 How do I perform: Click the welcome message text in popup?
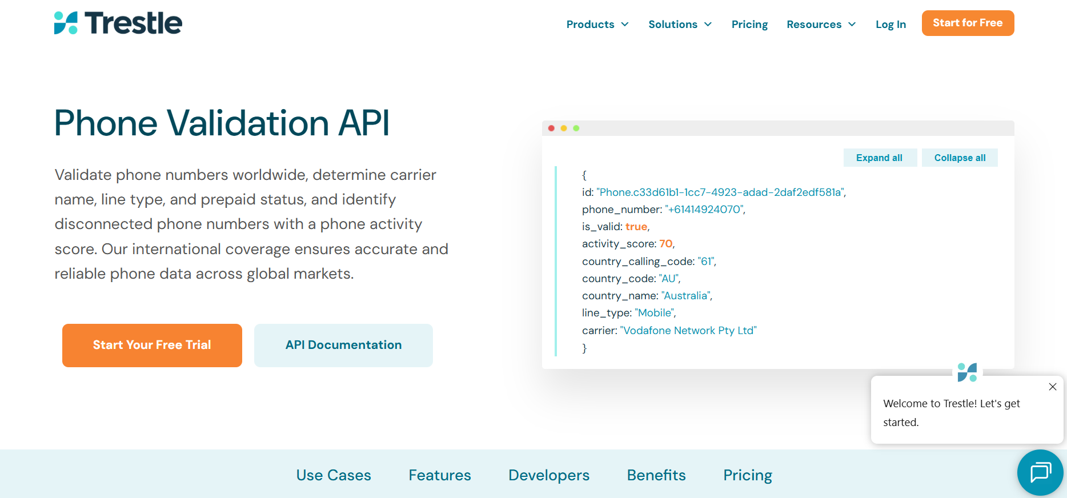(x=951, y=413)
